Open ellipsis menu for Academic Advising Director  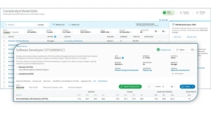tap(160, 41)
